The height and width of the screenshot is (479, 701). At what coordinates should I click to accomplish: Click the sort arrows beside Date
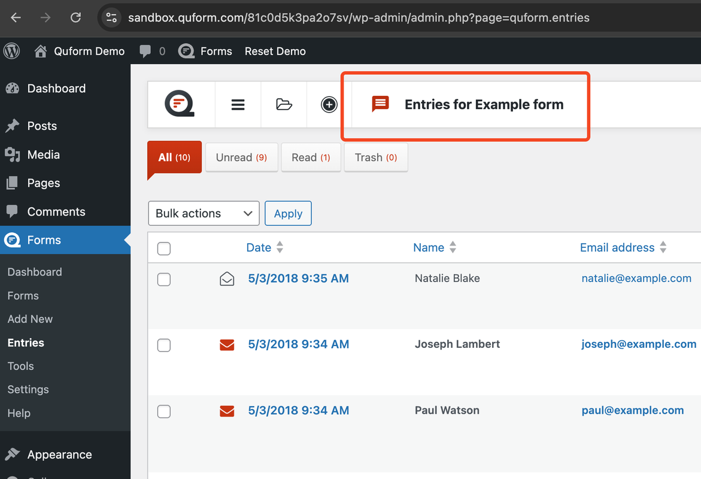280,247
